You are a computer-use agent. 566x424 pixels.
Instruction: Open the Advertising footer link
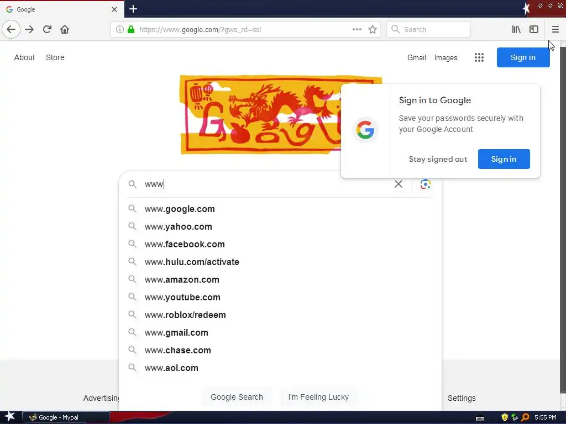pos(101,398)
